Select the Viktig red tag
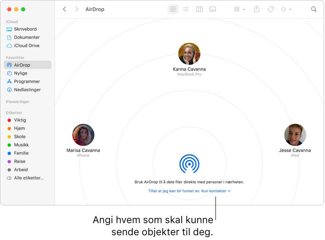Viewport: 325px width, 240px height. (x=21, y=120)
